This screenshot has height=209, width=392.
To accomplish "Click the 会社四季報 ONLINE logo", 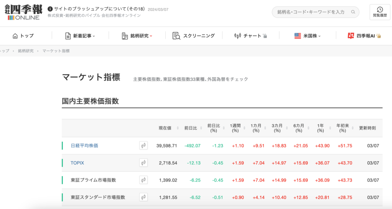I will coord(23,12).
